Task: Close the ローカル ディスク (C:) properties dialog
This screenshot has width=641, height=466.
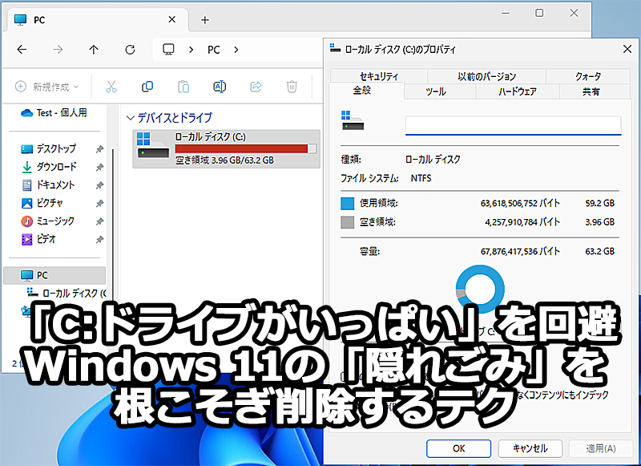Action: (627, 49)
